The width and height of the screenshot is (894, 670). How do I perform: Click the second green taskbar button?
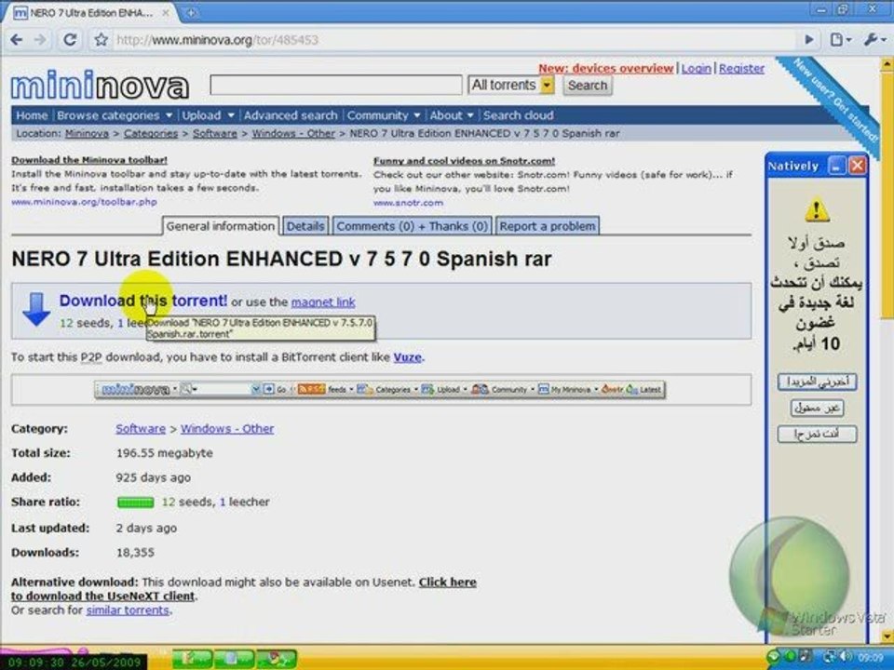tap(234, 659)
